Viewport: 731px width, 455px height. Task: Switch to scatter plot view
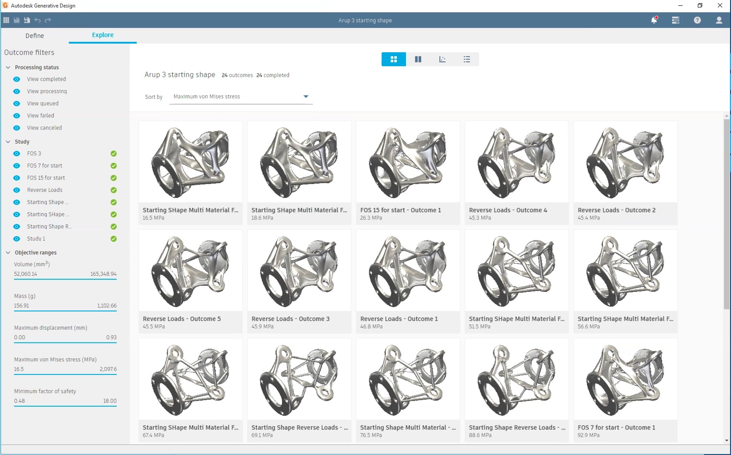(x=443, y=59)
